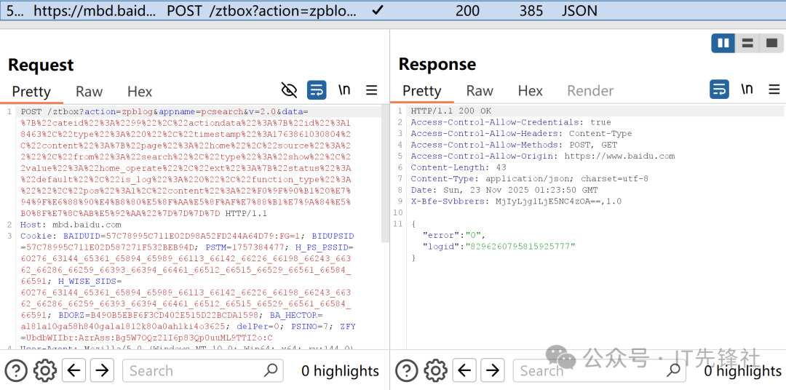Click the Response 0 highlights label
The height and width of the screenshot is (390, 786).
click(742, 371)
